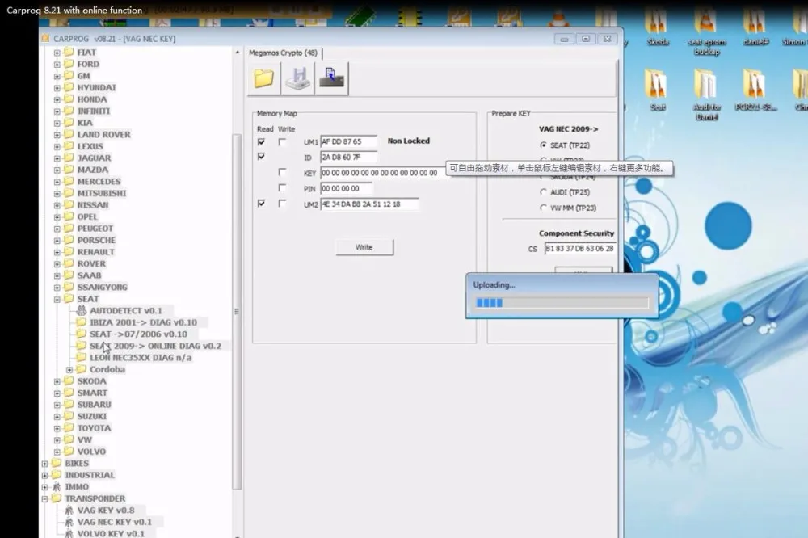This screenshot has height=538, width=808.
Task: Toggle the ID Read checkbox
Action: 261,156
